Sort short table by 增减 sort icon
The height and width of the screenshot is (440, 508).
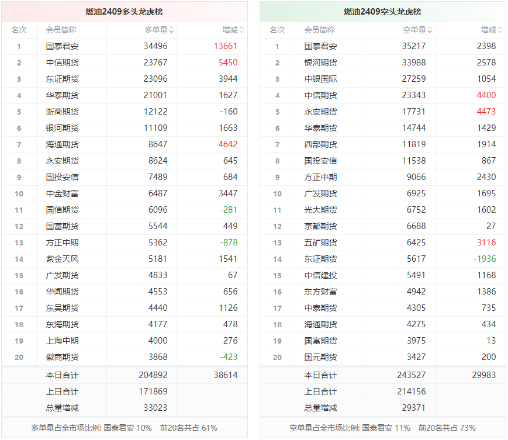(500, 30)
